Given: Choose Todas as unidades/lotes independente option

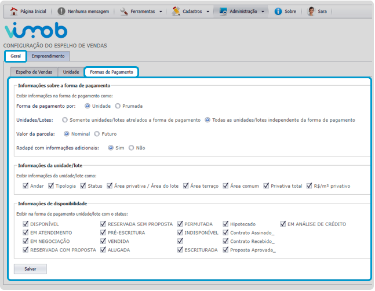Looking at the screenshot, I should pos(207,120).
